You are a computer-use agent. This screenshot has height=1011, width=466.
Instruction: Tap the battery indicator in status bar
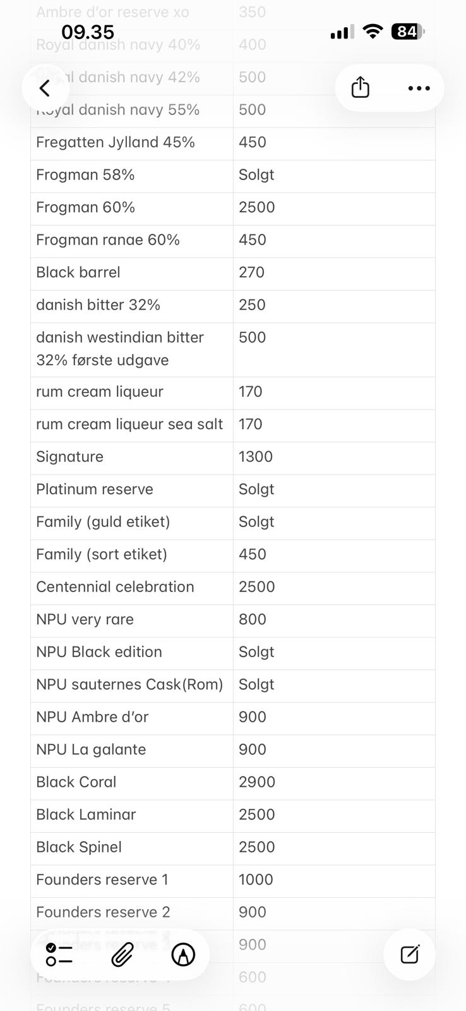(408, 32)
